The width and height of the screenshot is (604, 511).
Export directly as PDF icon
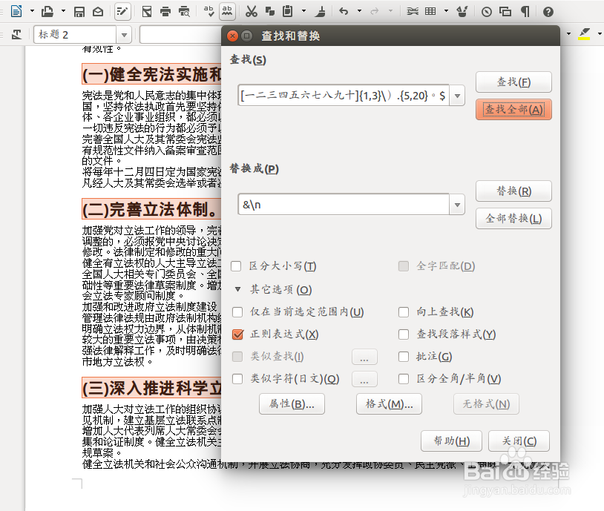click(147, 12)
